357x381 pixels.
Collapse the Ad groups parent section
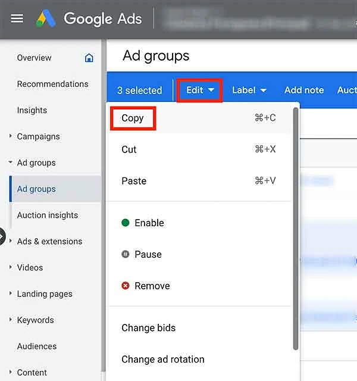coord(10,162)
